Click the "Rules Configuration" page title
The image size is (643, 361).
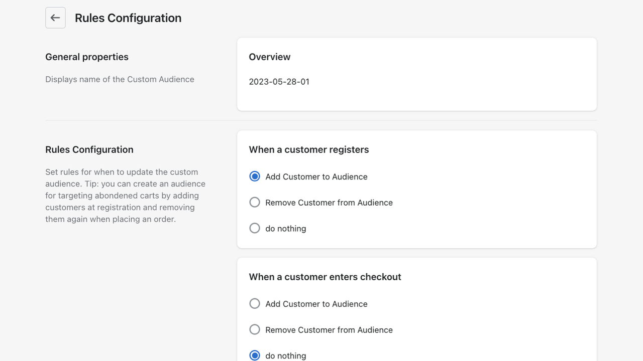[128, 18]
